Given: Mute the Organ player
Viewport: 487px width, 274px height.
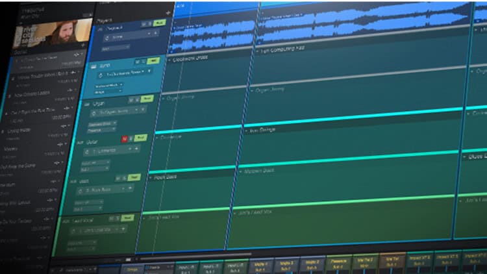Looking at the screenshot, I should point(131,100).
